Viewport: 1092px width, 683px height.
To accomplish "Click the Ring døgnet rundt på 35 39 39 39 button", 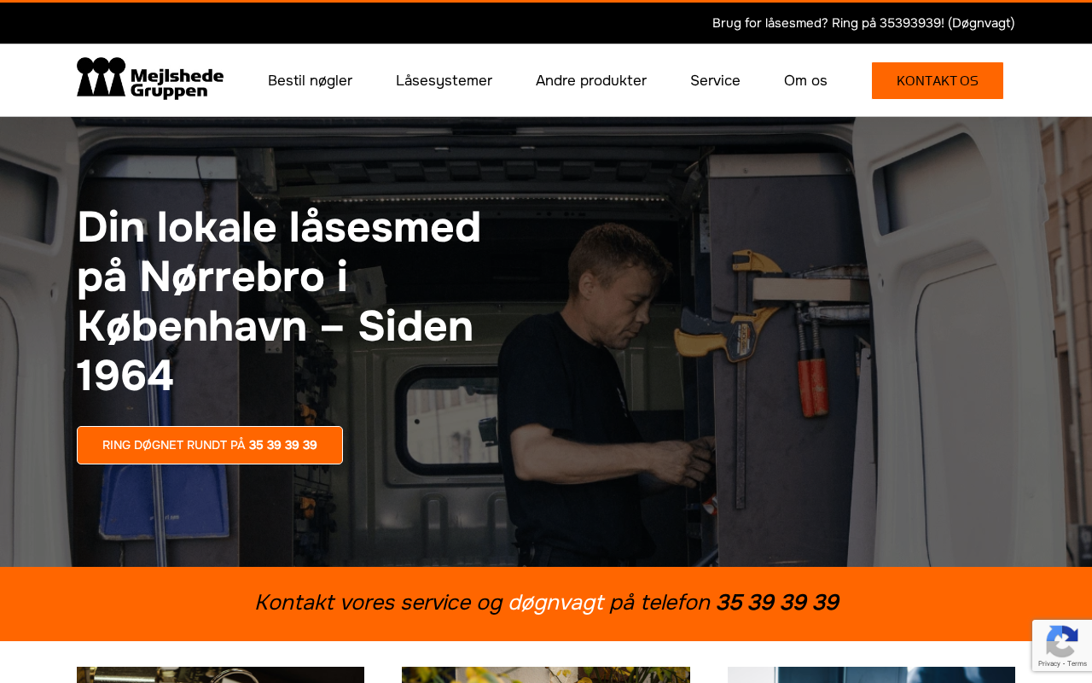I will click(210, 445).
